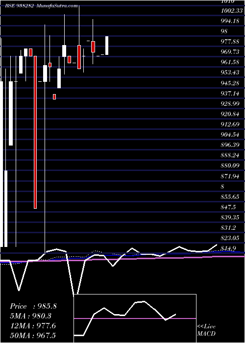Click the tall red candlestick body

[x=35, y=132]
